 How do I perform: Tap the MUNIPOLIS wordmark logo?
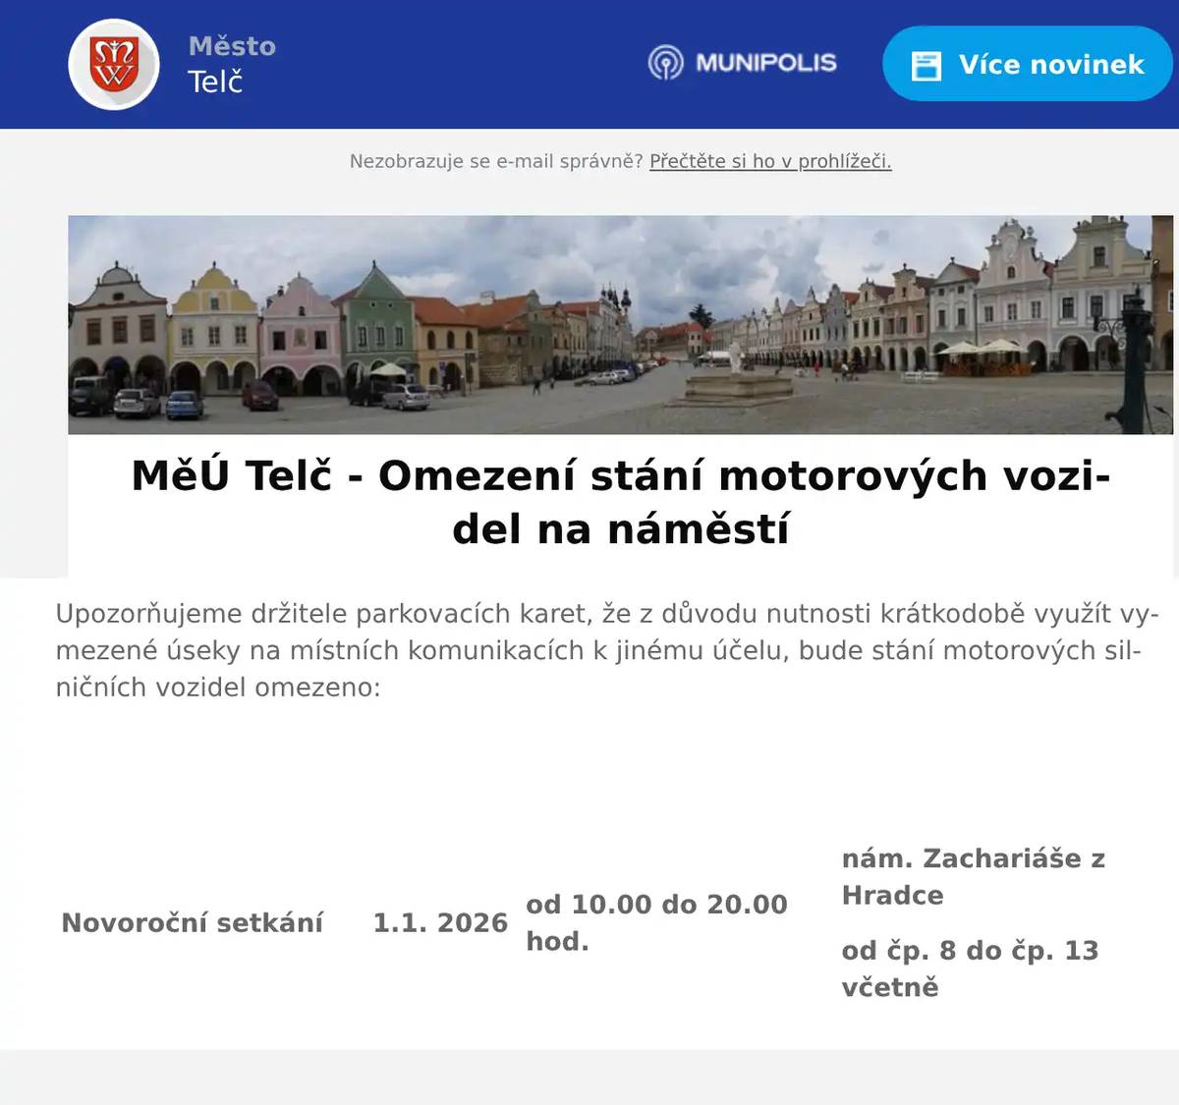click(766, 63)
